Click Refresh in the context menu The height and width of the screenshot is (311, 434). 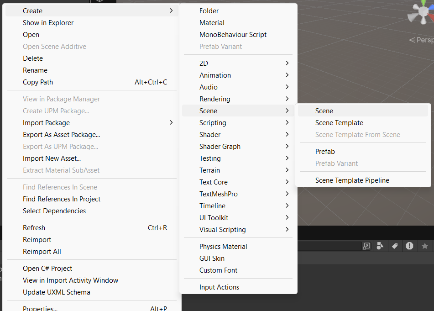coord(92,228)
